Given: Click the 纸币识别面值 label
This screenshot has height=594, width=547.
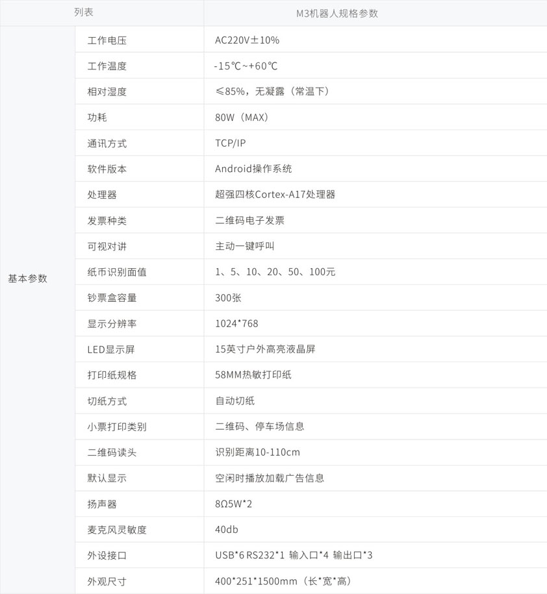Looking at the screenshot, I should click(117, 272).
